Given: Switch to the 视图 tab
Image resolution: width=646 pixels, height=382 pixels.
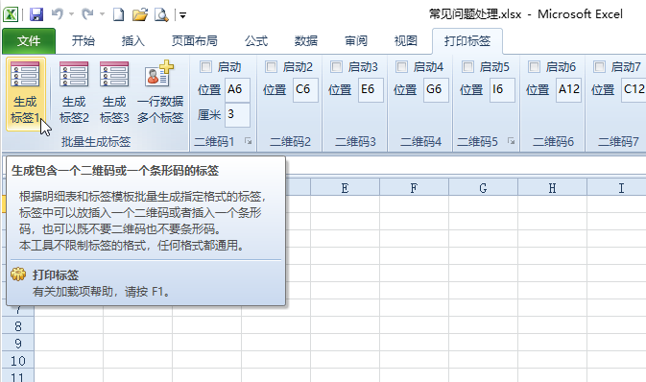Looking at the screenshot, I should click(405, 41).
